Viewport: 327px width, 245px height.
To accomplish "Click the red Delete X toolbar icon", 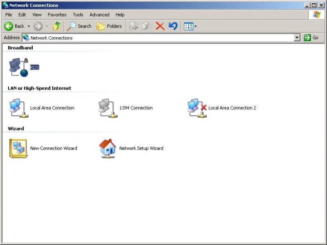I will [160, 26].
